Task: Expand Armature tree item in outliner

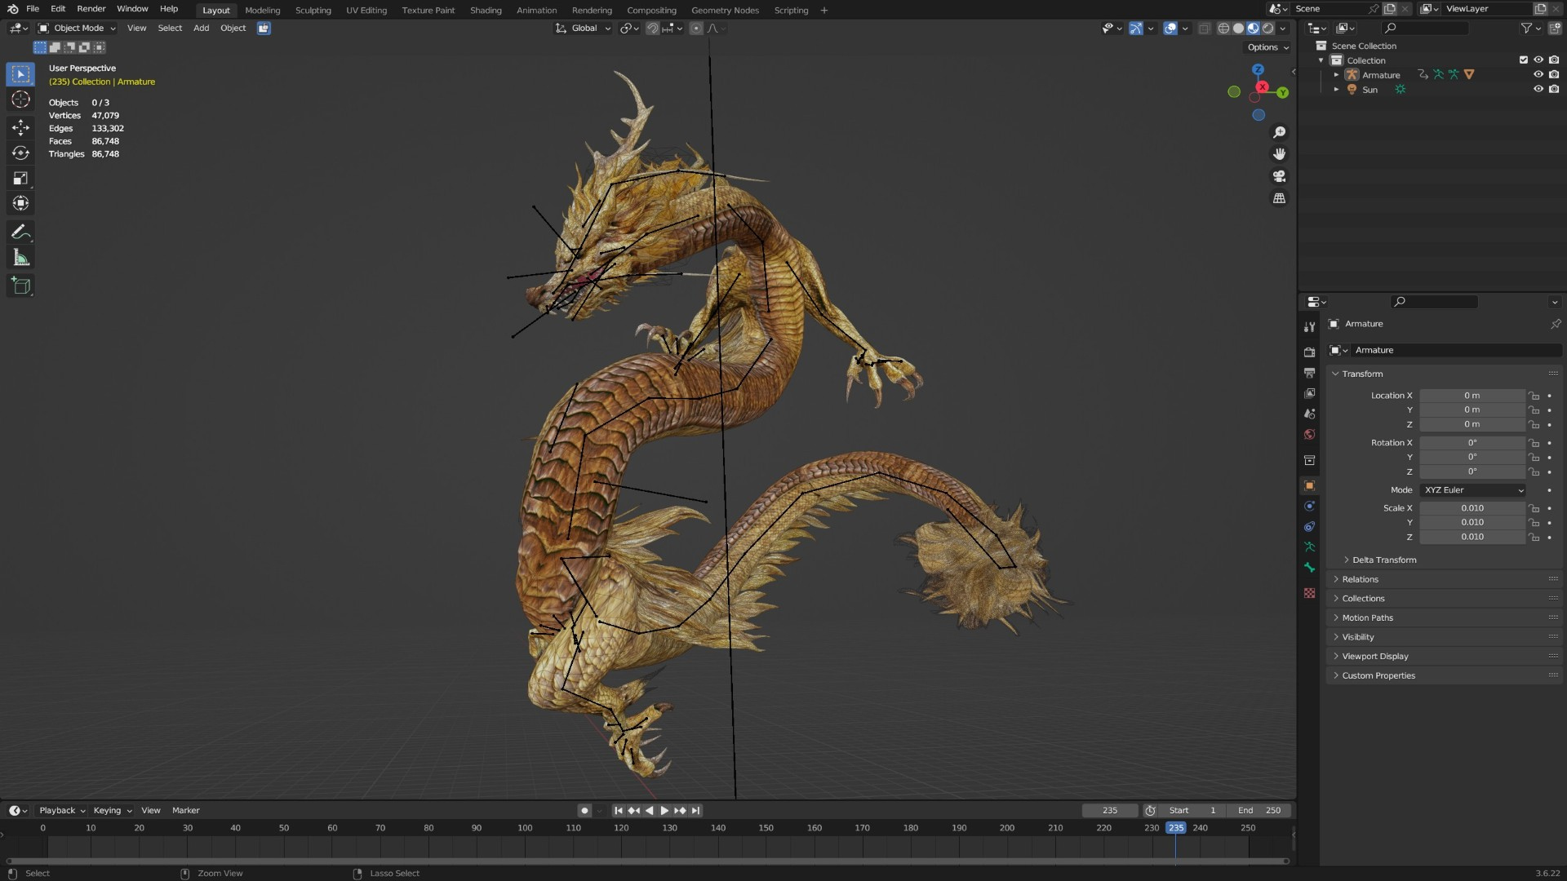Action: click(1336, 75)
